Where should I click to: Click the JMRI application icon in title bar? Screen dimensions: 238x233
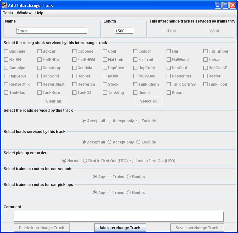tap(4, 5)
